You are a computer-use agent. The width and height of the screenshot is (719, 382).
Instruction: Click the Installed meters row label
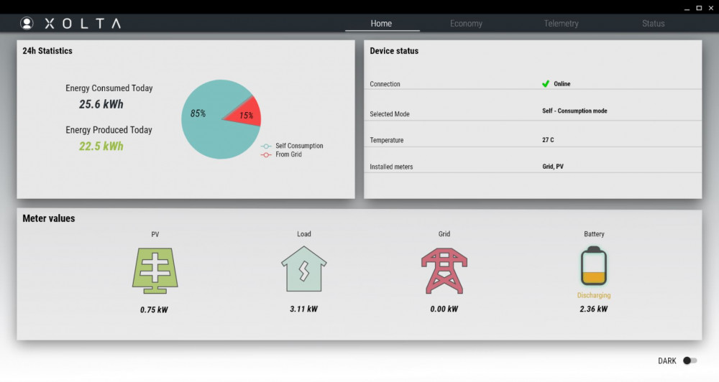[x=391, y=167]
